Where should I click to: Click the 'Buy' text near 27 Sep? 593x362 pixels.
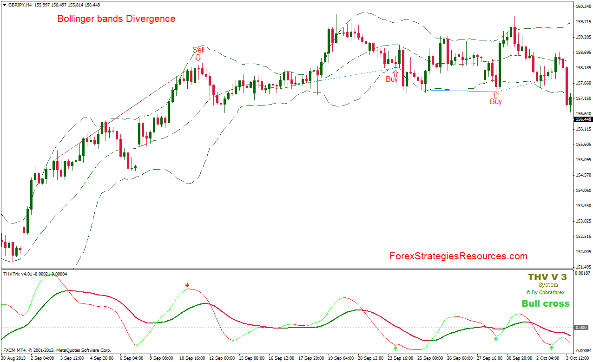[x=496, y=101]
